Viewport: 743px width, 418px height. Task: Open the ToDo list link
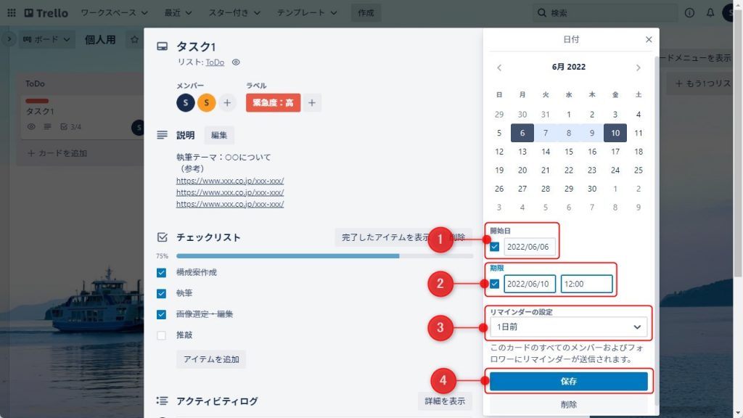[215, 62]
